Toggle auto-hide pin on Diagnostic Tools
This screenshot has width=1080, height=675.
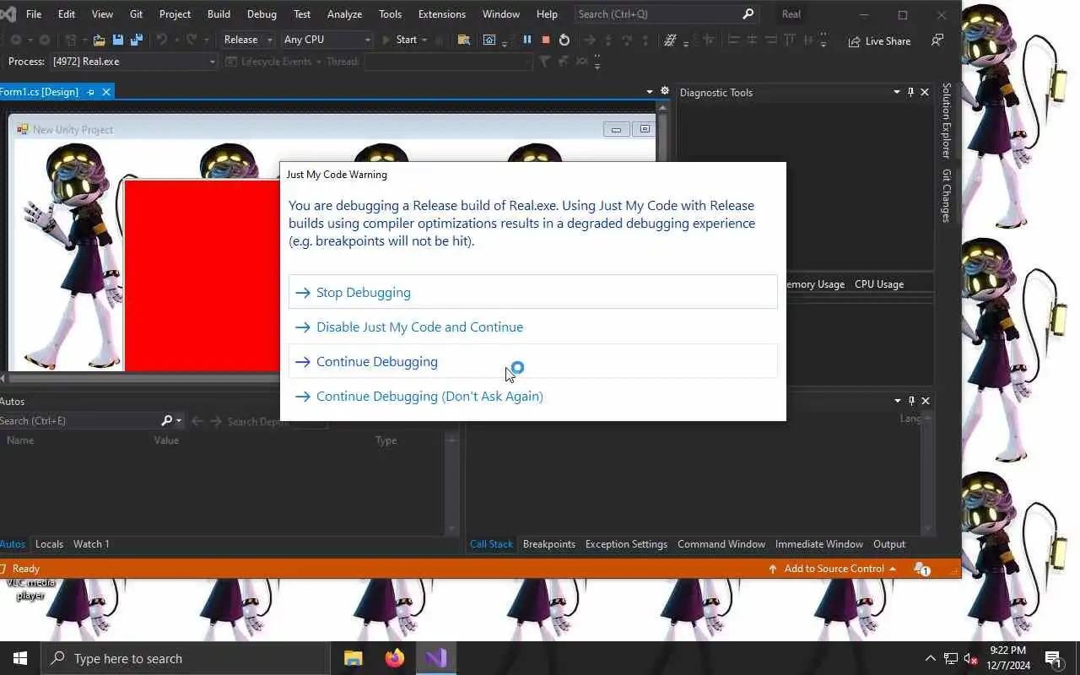coord(910,92)
